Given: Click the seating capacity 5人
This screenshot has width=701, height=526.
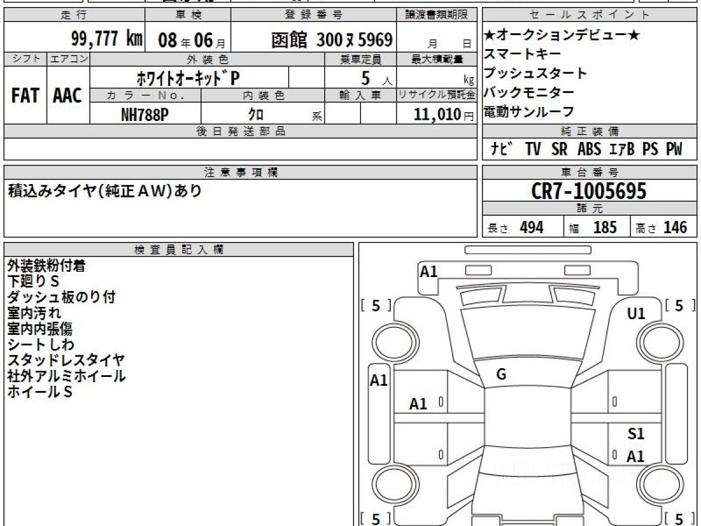Looking at the screenshot, I should click(376, 78).
